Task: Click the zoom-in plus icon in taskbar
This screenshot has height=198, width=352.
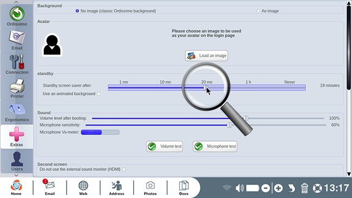Action: [278, 188]
